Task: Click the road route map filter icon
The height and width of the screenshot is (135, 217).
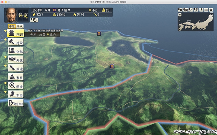Action: (x=191, y=10)
